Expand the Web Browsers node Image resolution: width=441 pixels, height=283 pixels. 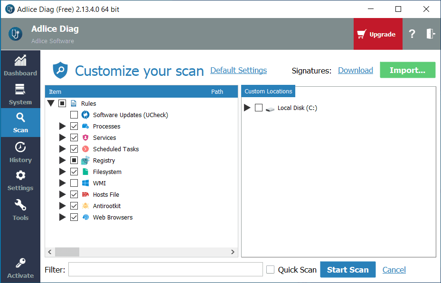[x=62, y=217]
